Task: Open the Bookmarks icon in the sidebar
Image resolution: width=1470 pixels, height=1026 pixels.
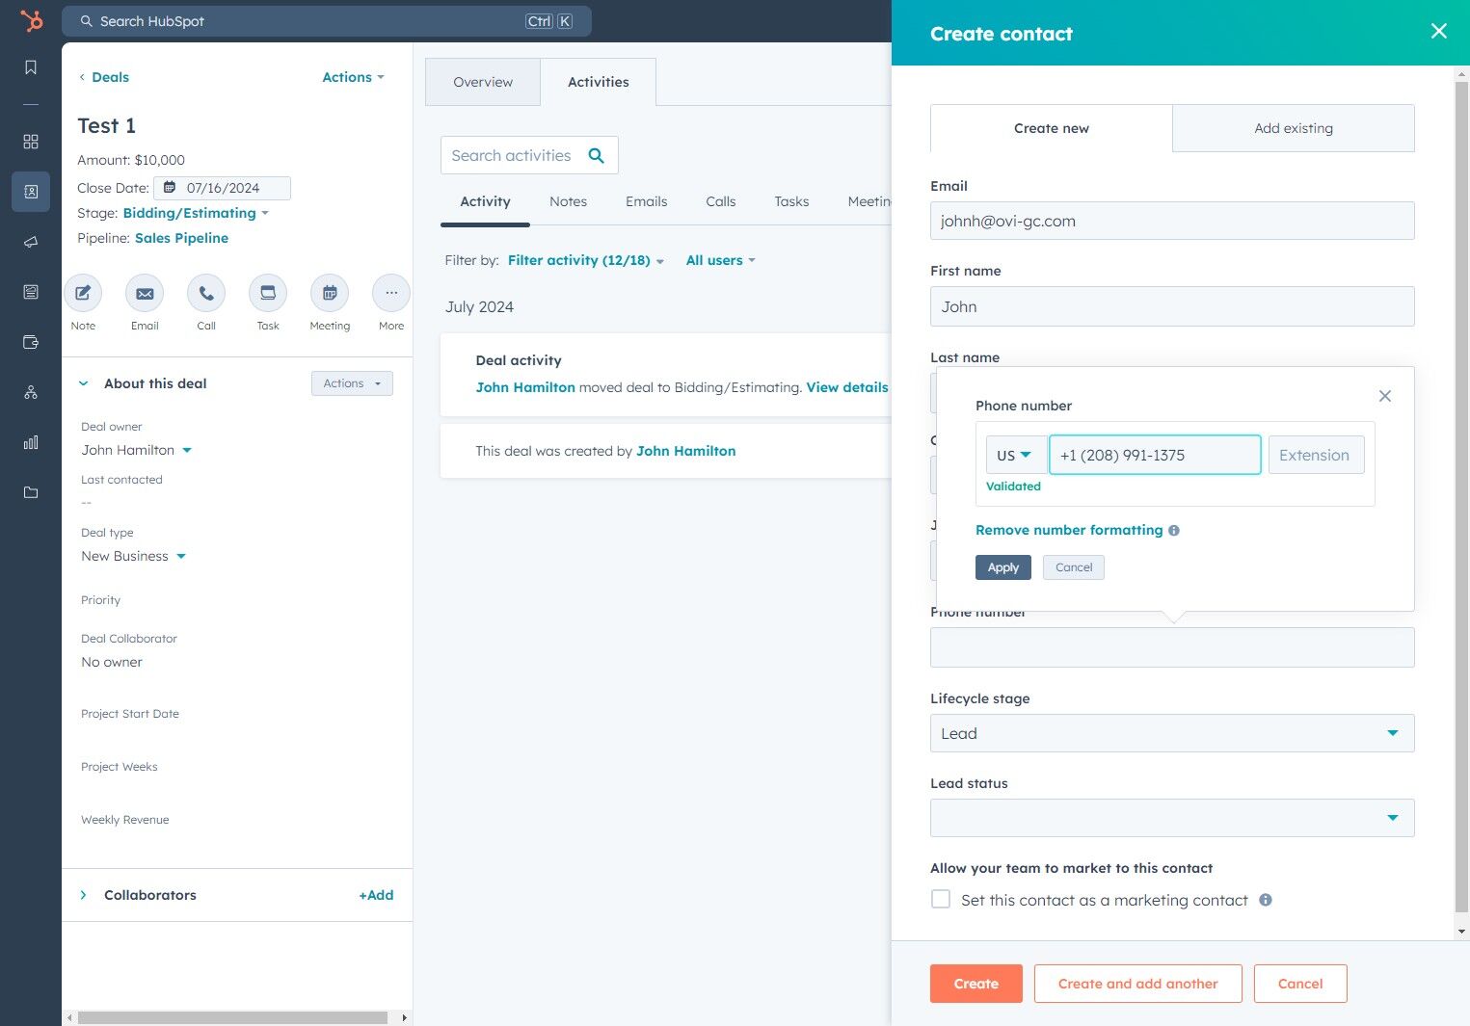Action: (x=31, y=66)
